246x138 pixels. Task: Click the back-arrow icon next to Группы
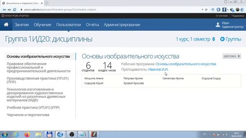(222, 39)
